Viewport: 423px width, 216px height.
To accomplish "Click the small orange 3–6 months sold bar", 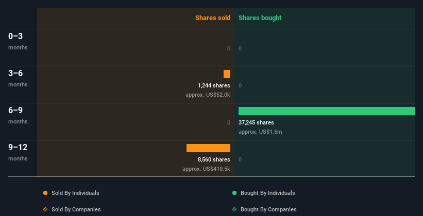I will click(x=227, y=74).
